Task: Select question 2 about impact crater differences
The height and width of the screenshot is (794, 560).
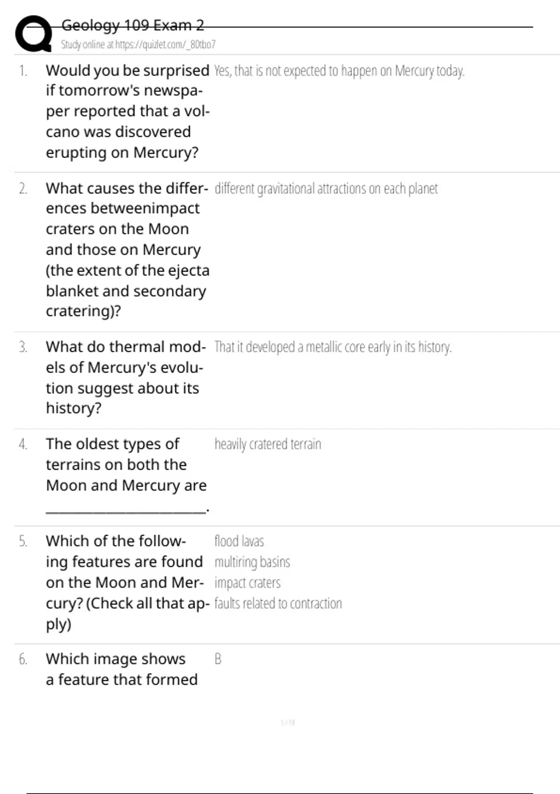Action: 127,249
